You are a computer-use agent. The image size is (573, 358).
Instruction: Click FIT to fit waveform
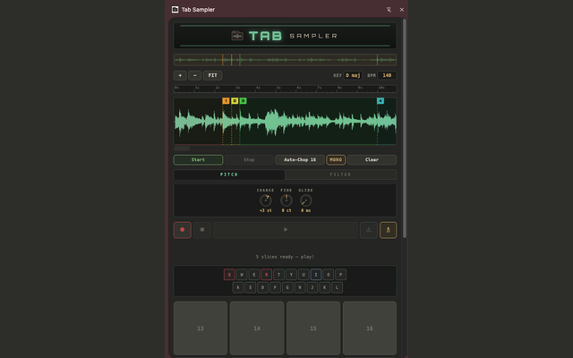(212, 75)
